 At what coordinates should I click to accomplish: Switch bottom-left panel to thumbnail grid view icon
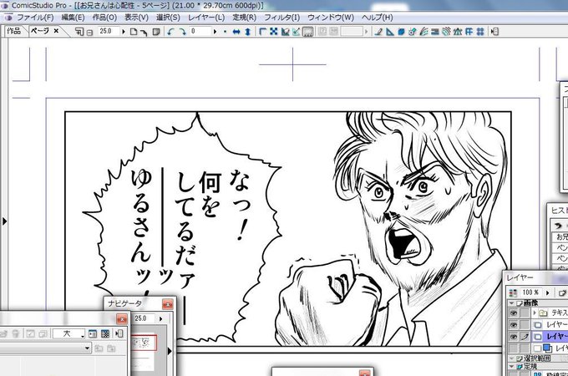coord(105,333)
